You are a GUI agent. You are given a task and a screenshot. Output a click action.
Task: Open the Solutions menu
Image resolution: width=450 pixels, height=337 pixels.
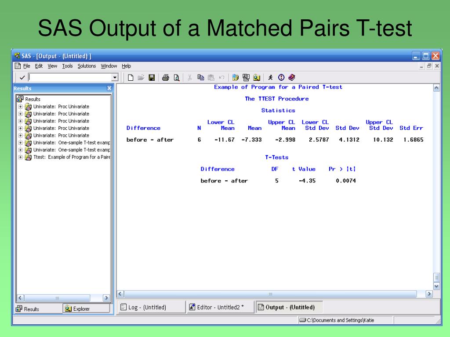pos(87,66)
